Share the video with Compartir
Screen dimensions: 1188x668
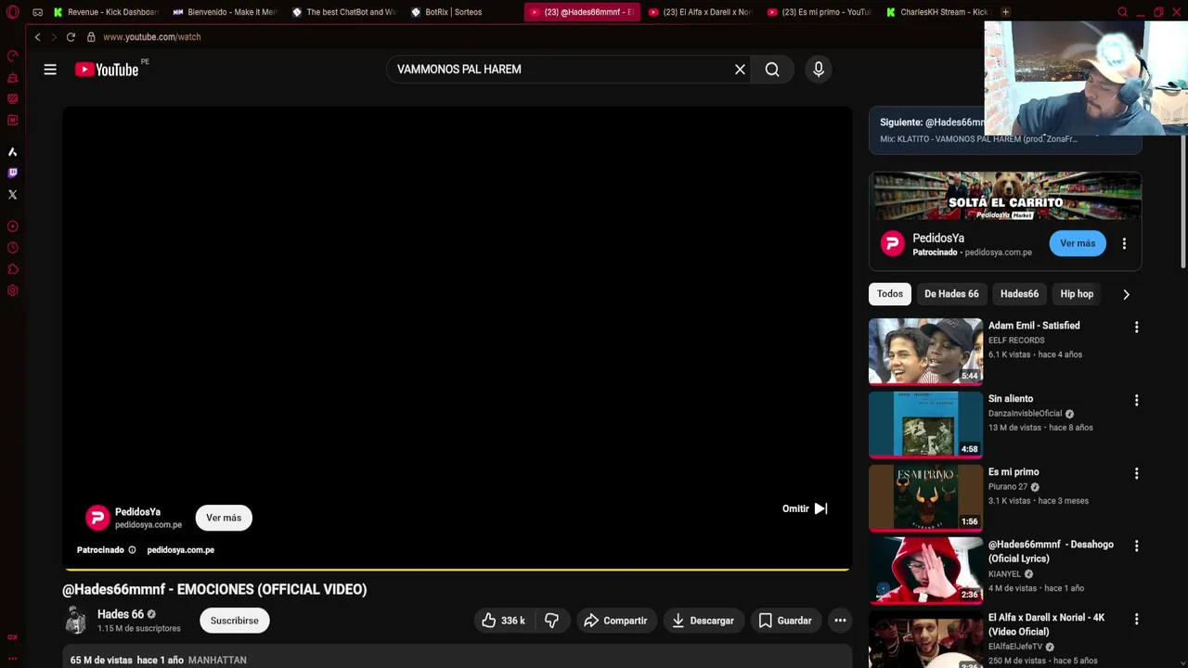[x=615, y=621]
